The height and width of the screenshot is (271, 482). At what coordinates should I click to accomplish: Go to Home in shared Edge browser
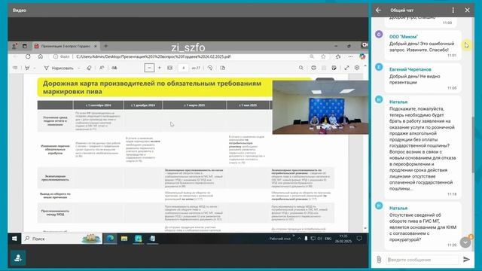(x=40, y=56)
